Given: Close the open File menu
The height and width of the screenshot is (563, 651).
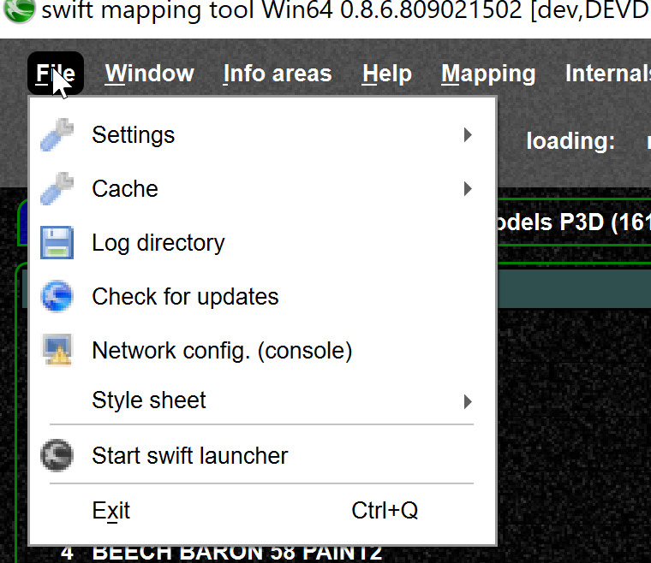Looking at the screenshot, I should tap(56, 74).
